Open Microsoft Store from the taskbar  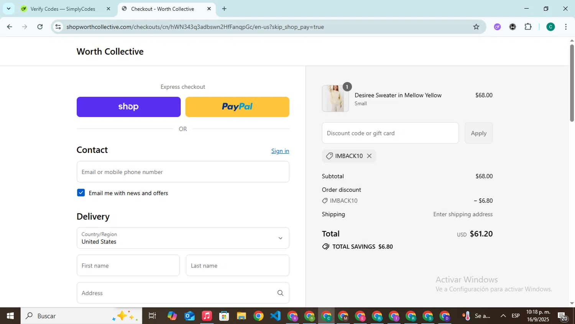pos(224,316)
